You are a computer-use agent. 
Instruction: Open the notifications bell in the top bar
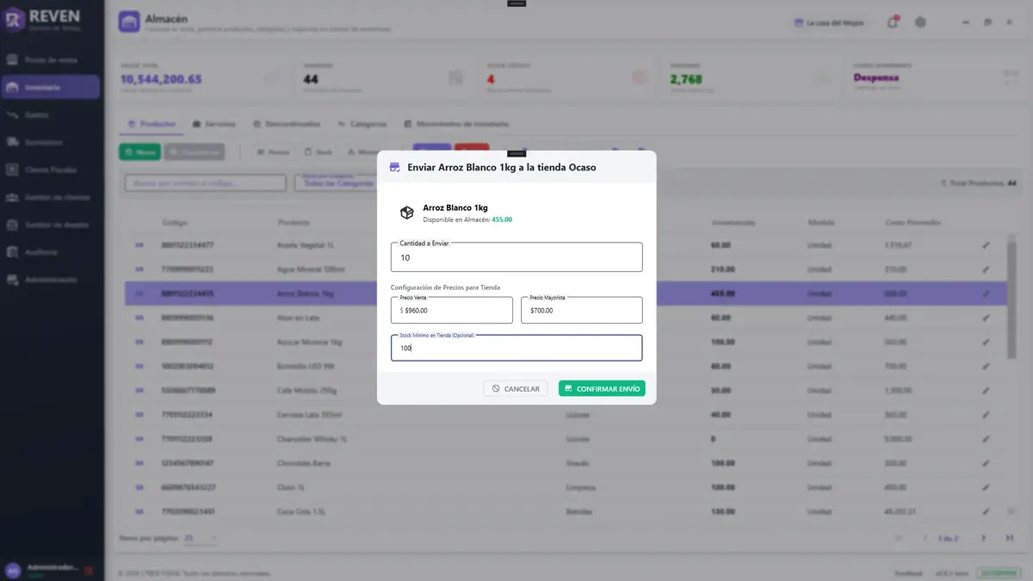[x=893, y=22]
